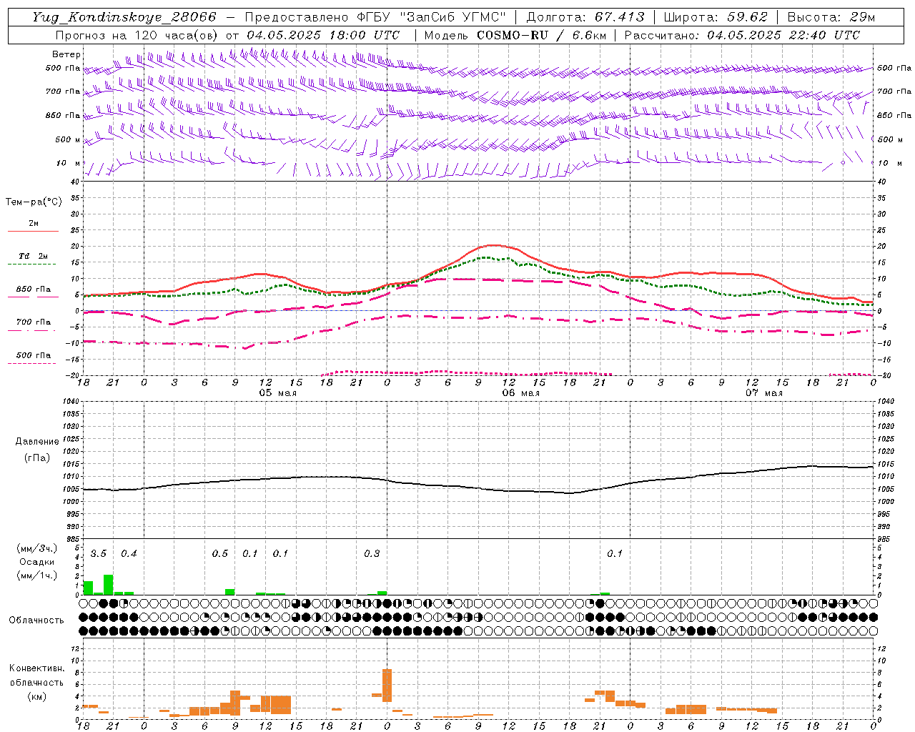Click the '05 мая' date label
The height and width of the screenshot is (732, 915).
pyautogui.click(x=277, y=393)
